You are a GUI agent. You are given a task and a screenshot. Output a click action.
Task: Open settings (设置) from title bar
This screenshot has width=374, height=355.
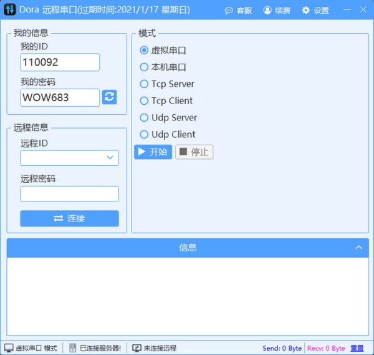(315, 11)
